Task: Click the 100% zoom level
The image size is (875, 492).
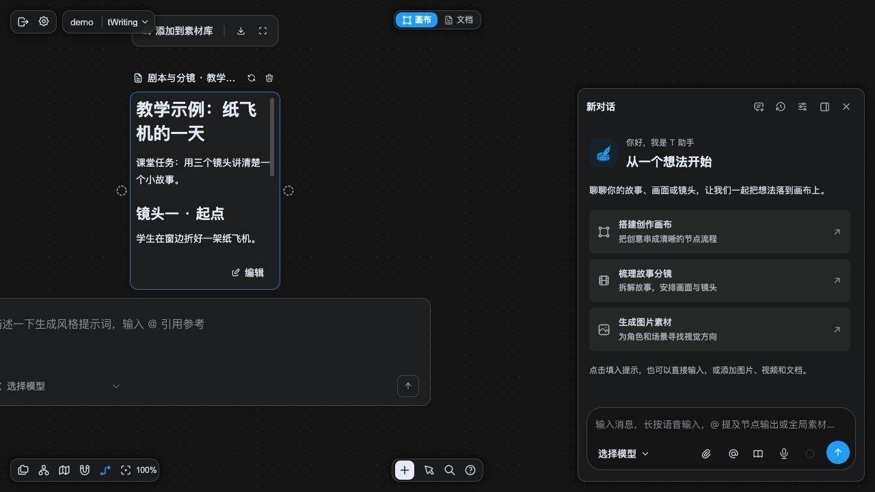Action: tap(146, 470)
